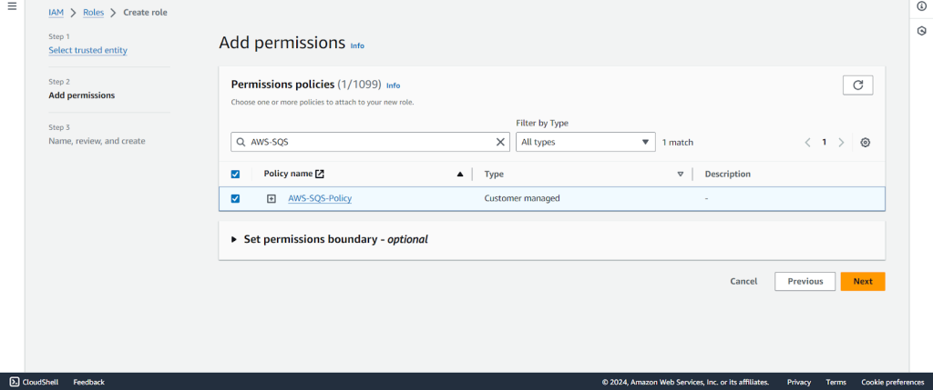Viewport: 933px width, 390px height.
Task: Sort by Policy name ascending arrow
Action: [459, 175]
